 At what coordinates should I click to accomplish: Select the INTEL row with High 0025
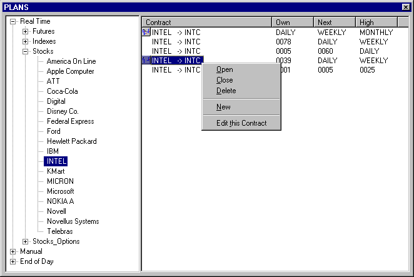(275, 70)
